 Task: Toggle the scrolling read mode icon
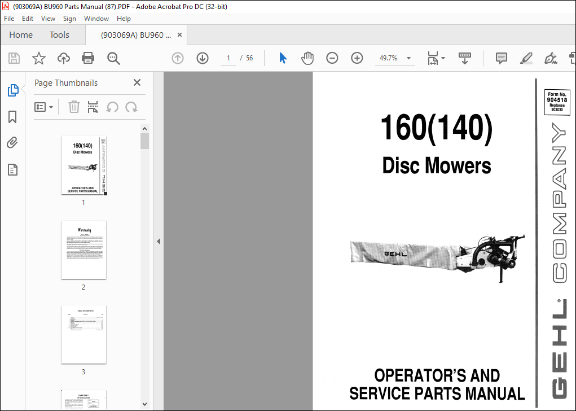465,58
